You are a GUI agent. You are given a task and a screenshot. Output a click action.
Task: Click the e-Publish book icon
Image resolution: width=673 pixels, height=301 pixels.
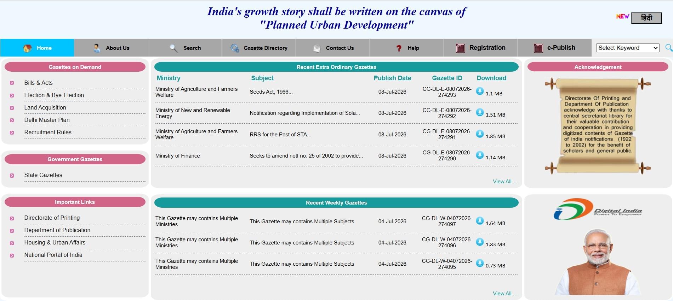[x=538, y=48]
